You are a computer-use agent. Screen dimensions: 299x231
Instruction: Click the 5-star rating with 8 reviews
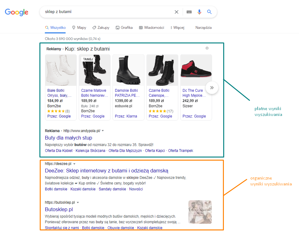click(59, 111)
